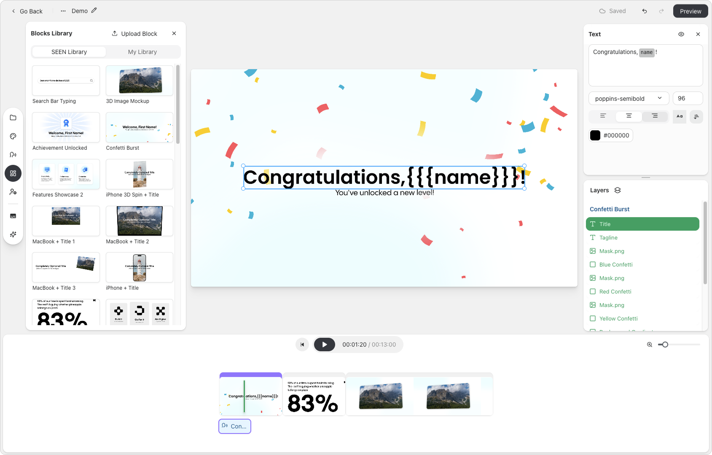Skip playback to the start
Viewport: 712px width, 455px height.
[x=302, y=345]
